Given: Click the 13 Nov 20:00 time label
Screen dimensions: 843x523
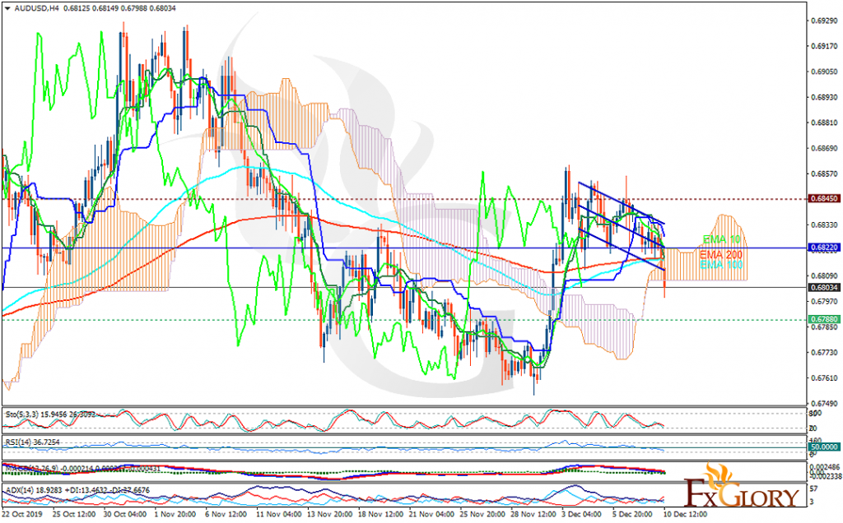Looking at the screenshot, I should point(330,514).
